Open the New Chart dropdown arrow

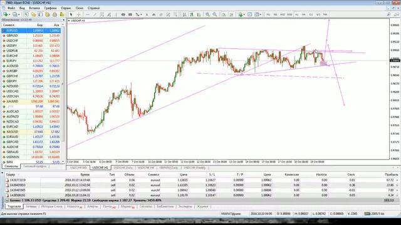click(9, 14)
